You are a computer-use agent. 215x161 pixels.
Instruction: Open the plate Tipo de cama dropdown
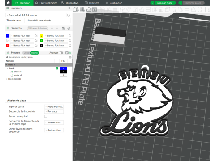[x=54, y=107]
